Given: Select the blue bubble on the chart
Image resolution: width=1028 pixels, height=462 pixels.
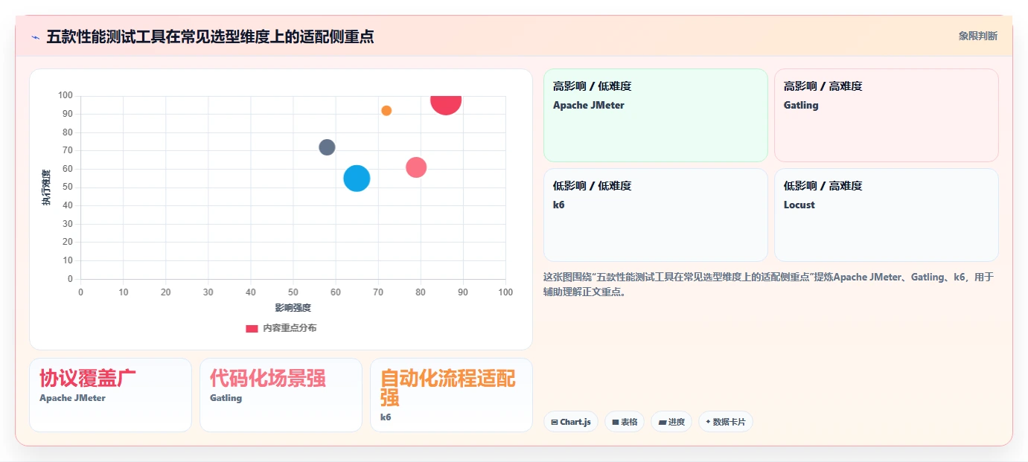Looking at the screenshot, I should pos(357,178).
